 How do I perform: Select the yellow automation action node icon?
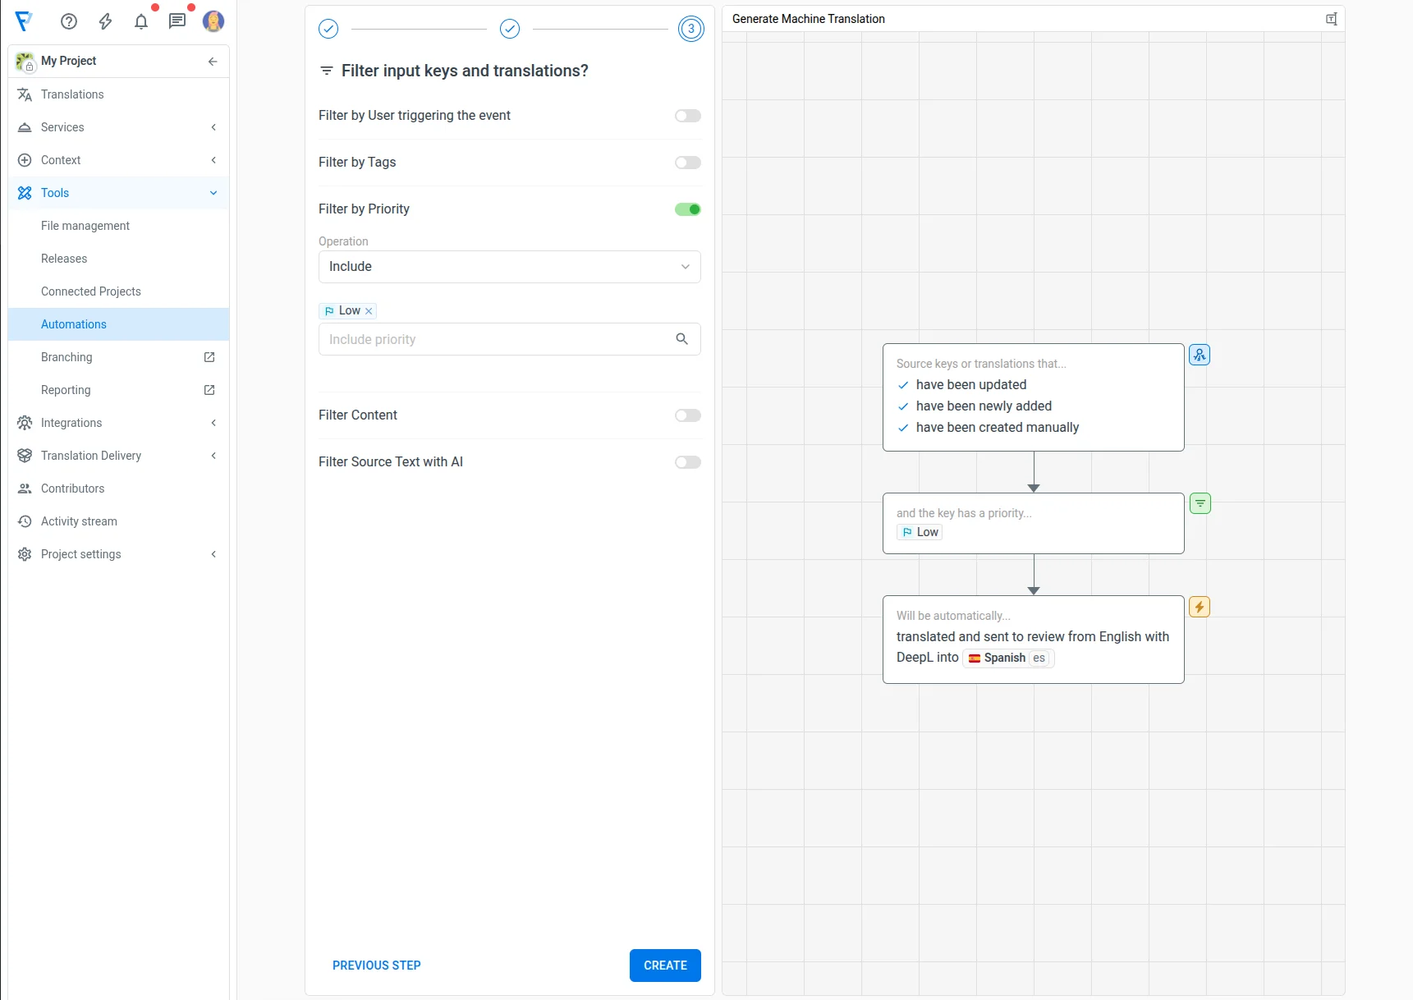pos(1200,607)
